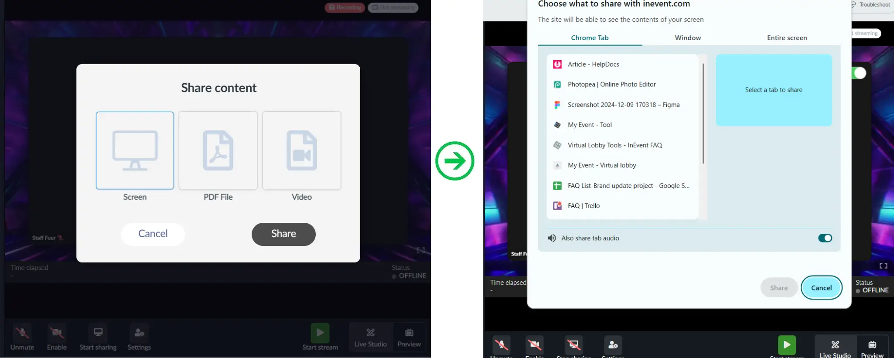Toggle the green switch behind the dialog
The width and height of the screenshot is (894, 358).
pyautogui.click(x=858, y=73)
